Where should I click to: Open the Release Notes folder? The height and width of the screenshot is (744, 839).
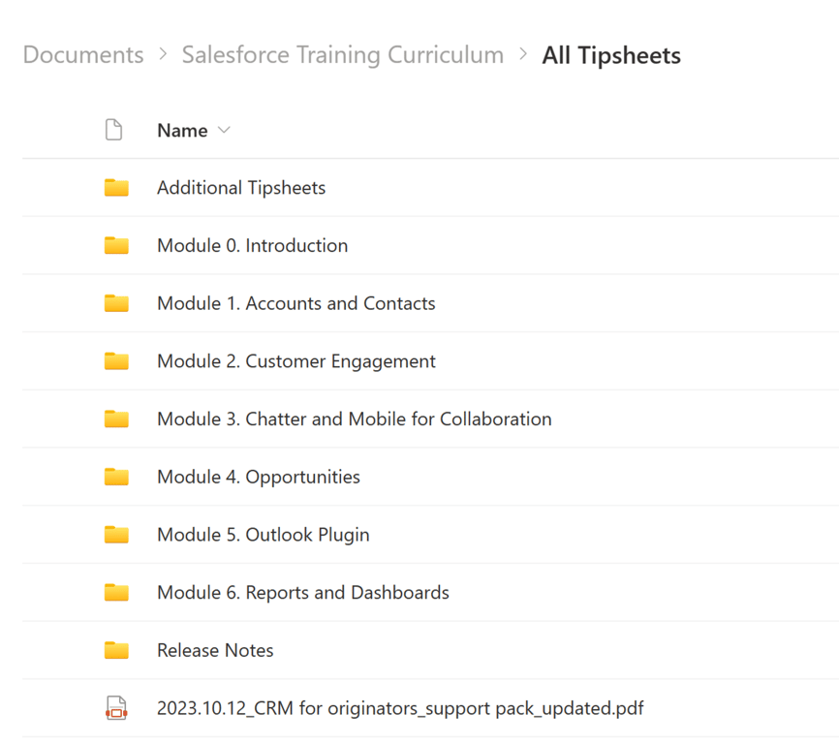(x=215, y=650)
